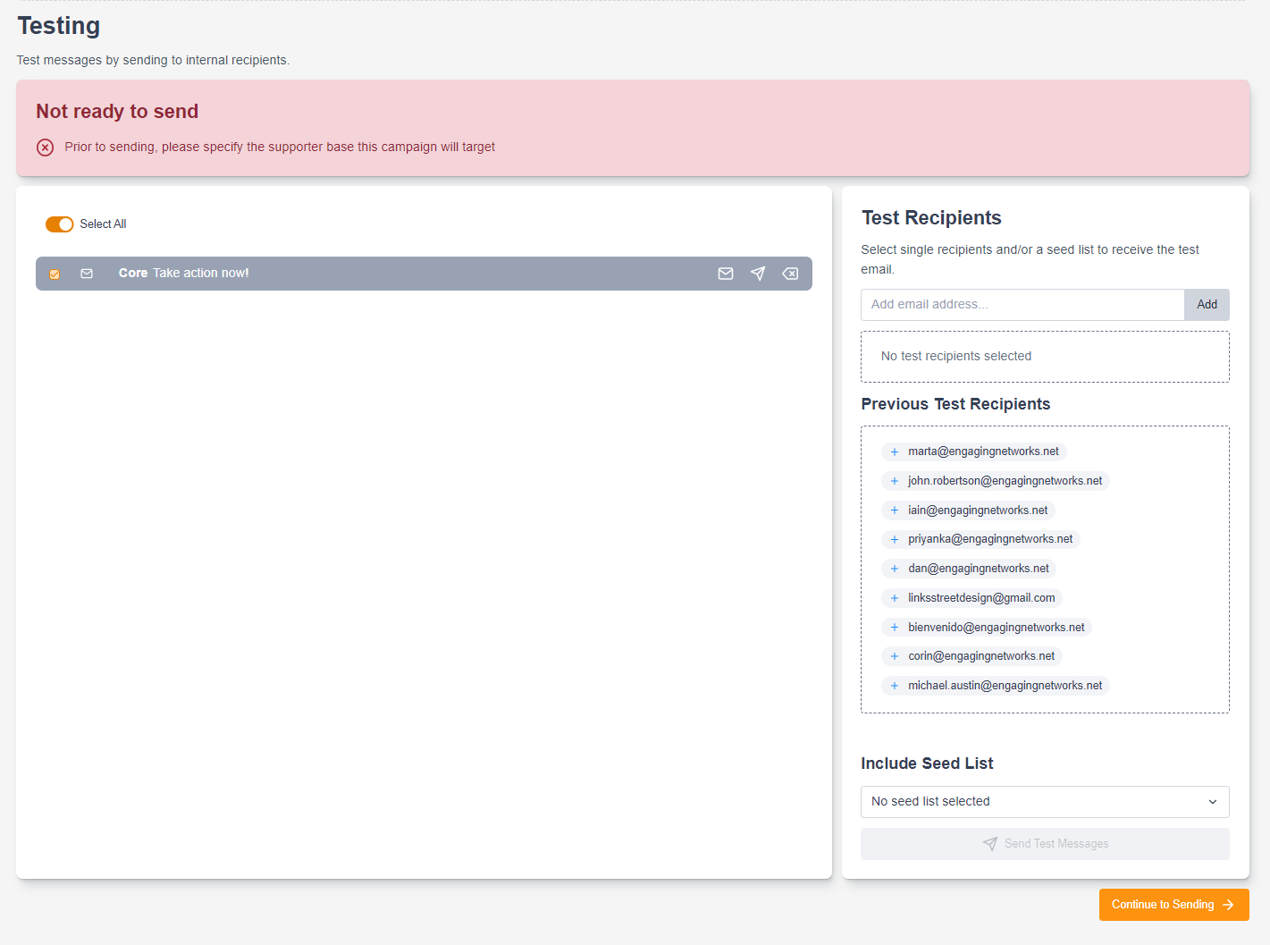Image resolution: width=1270 pixels, height=945 pixels.
Task: Click the Add button for test recipients
Action: [1207, 304]
